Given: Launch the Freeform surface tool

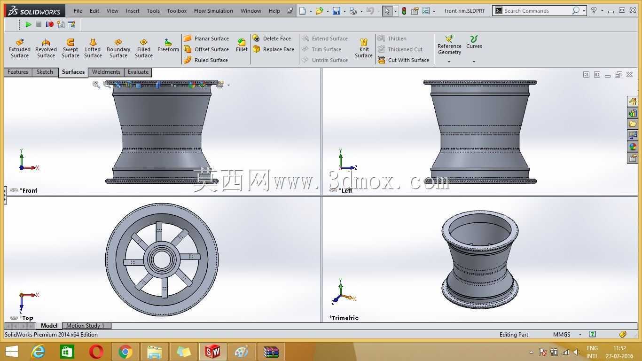Looking at the screenshot, I should pyautogui.click(x=168, y=46).
